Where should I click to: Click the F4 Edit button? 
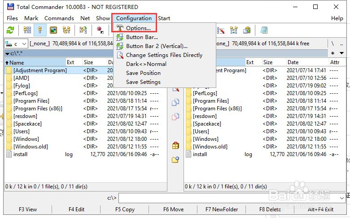coord(76,209)
